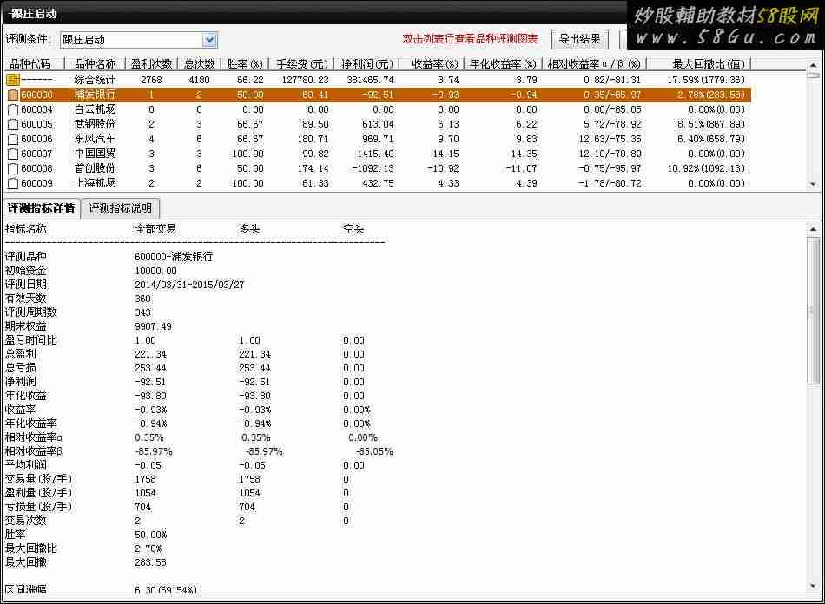The image size is (825, 604).
Task: Click the 跟庄启动 condition combo box field
Action: pyautogui.click(x=139, y=40)
